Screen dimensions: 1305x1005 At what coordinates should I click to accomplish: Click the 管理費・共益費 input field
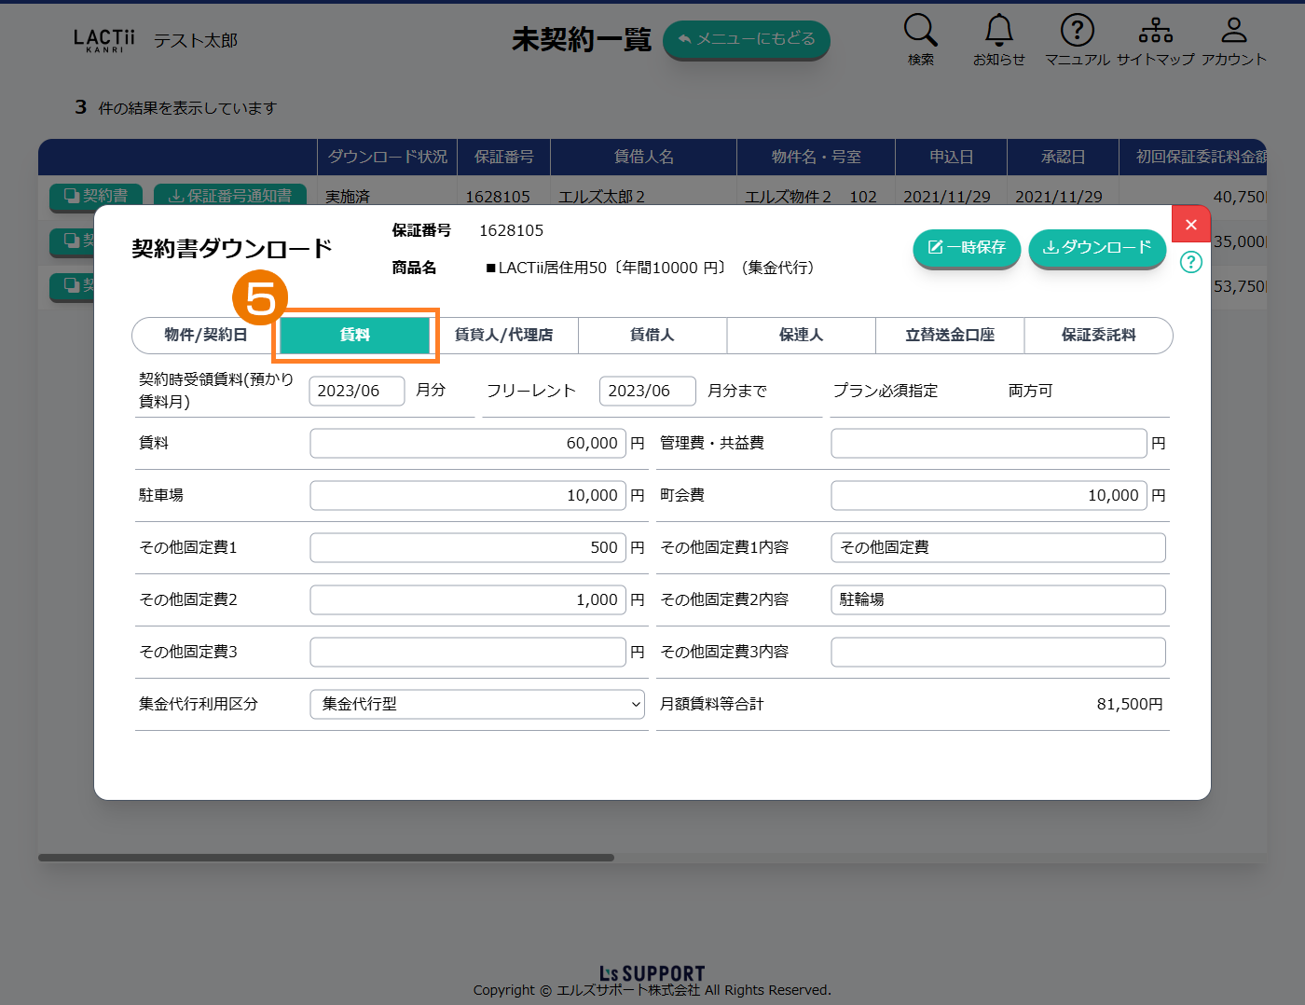click(x=988, y=443)
